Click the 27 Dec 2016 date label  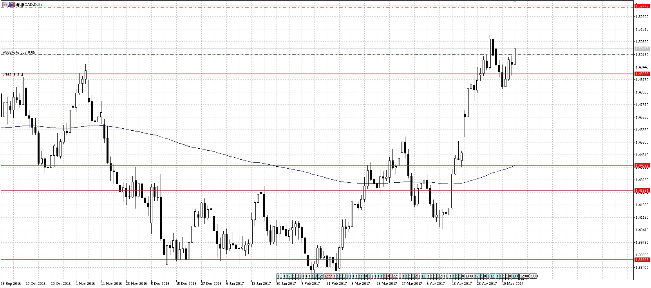[x=211, y=283]
